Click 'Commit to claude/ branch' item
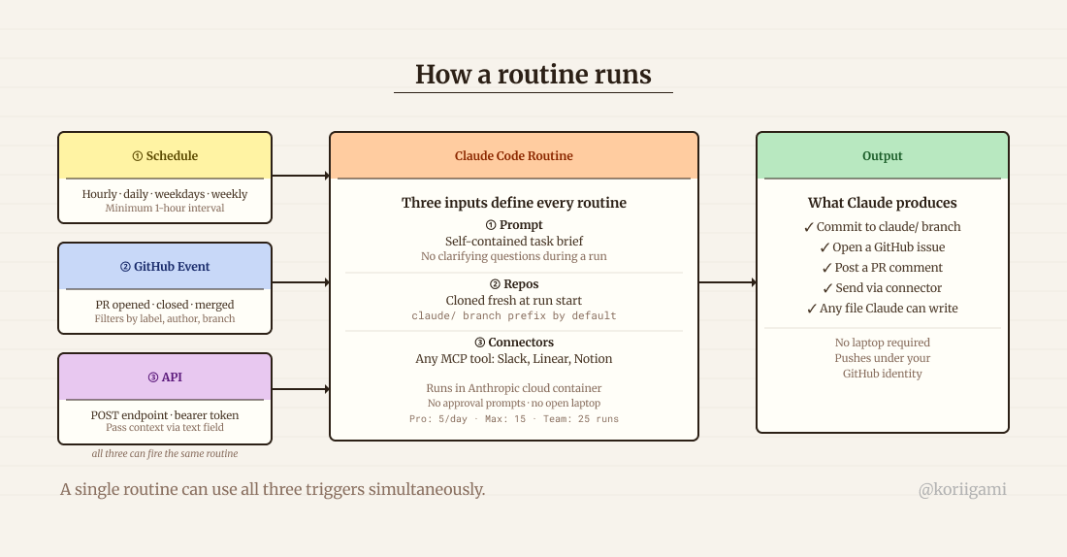1067x557 pixels. [x=883, y=227]
